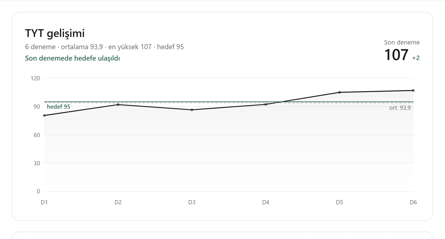Click the 120 y-axis label
Viewport: 445px width, 239px height.
pyautogui.click(x=35, y=78)
